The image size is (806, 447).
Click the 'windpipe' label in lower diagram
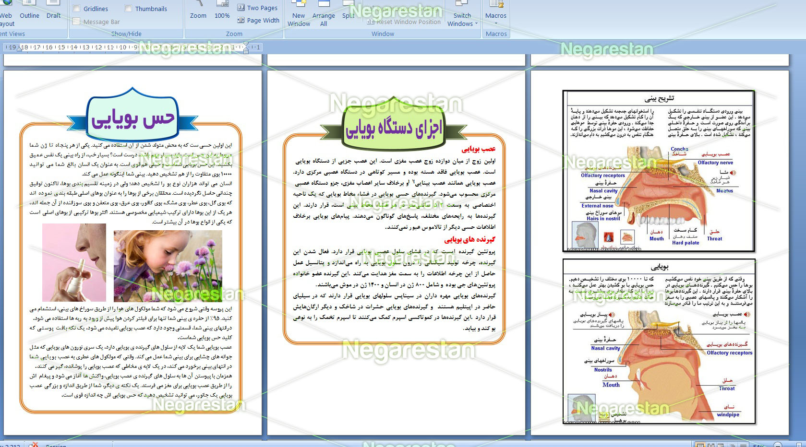click(728, 415)
